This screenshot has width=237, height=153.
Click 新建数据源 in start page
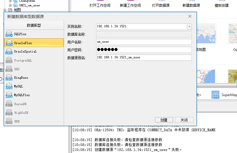(191, 6)
